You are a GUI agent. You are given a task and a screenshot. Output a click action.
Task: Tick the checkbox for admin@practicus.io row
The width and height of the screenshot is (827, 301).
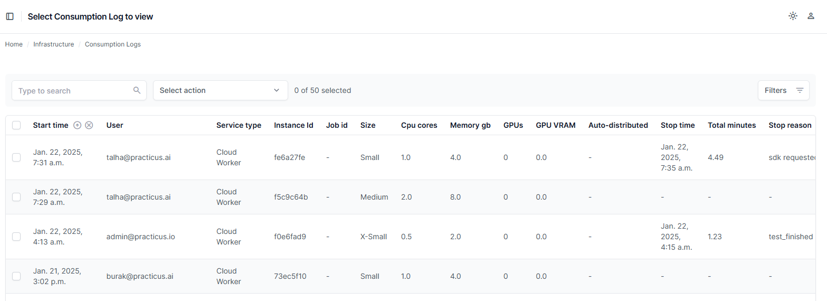(16, 237)
